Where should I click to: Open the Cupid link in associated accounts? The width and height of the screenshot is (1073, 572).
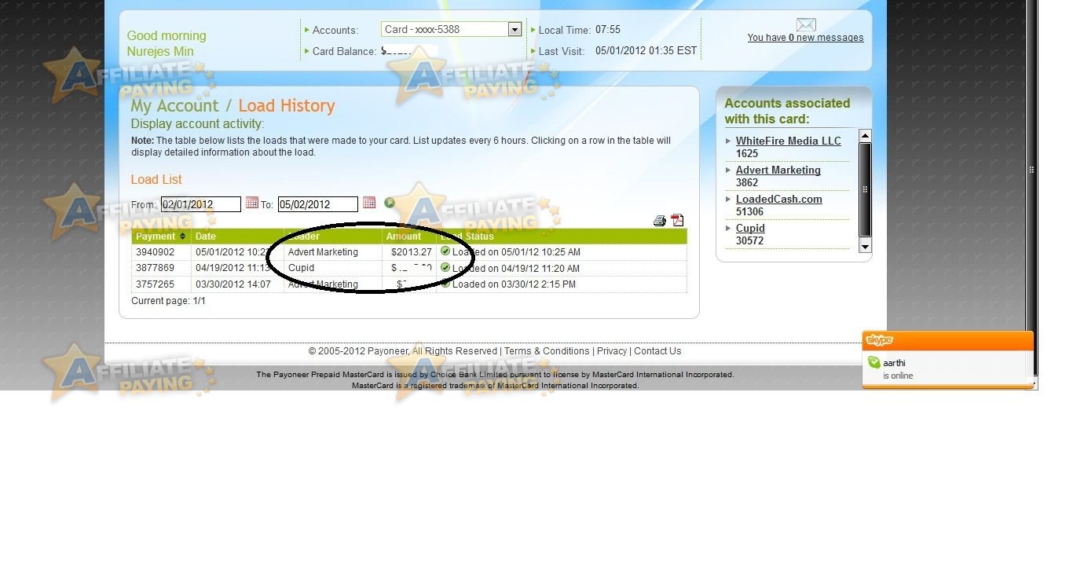pyautogui.click(x=750, y=229)
